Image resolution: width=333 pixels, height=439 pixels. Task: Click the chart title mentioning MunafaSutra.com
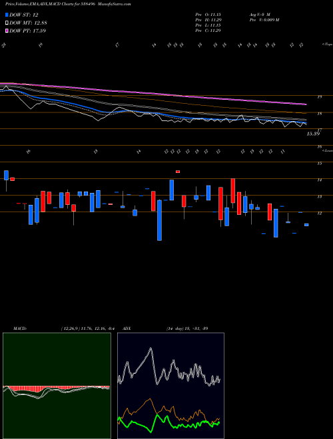pos(68,4)
